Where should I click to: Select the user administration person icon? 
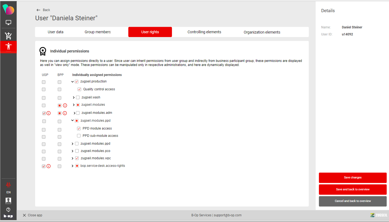coord(8,46)
